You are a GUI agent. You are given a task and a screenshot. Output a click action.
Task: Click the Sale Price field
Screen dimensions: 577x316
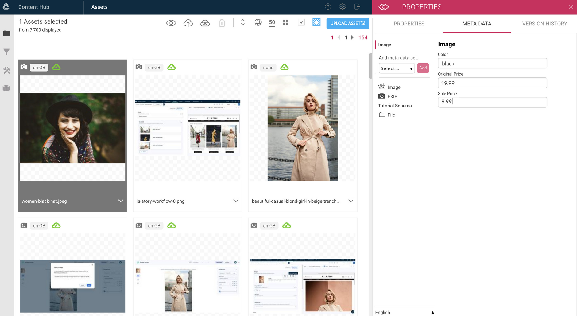point(492,102)
